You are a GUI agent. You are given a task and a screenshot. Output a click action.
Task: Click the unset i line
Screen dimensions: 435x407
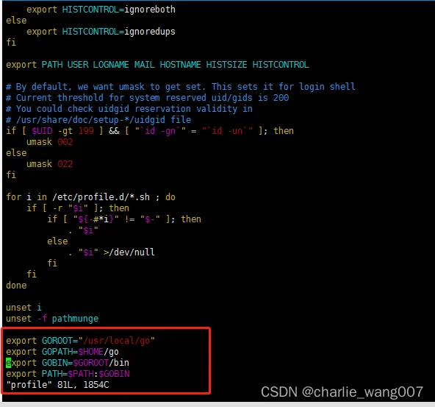pos(24,308)
